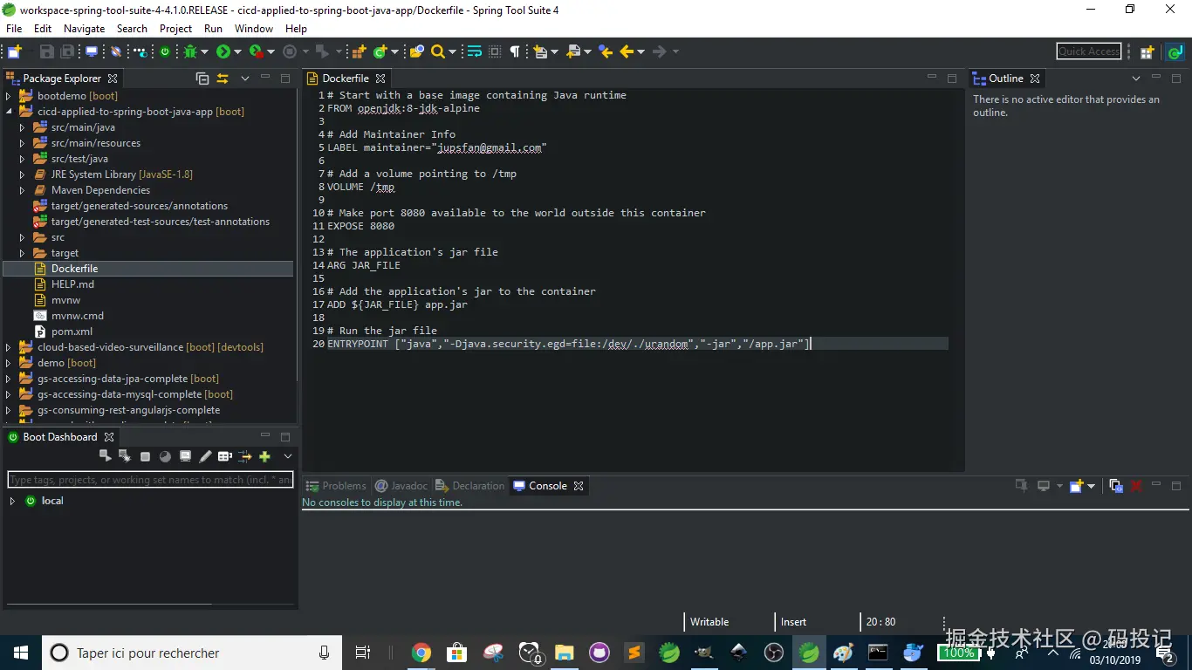Minimize the Outline view panel
This screenshot has height=670, width=1192.
pos(1157,79)
